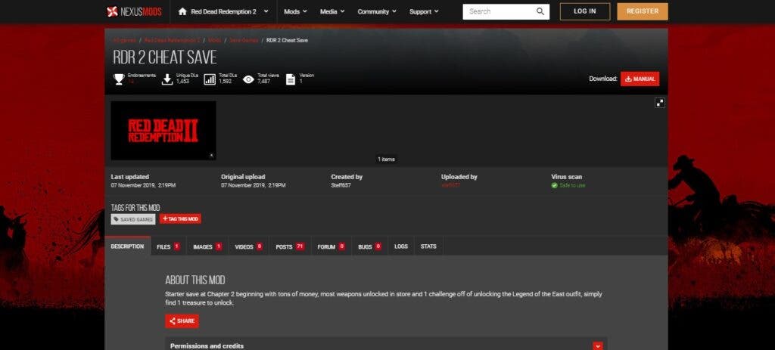Image resolution: width=775 pixels, height=350 pixels.
Task: Click the Nexus Mods logo
Action: tap(134, 11)
